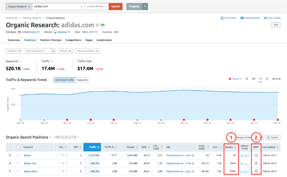Open the Position Changes tab
This screenshot has height=177, width=287.
click(51, 40)
